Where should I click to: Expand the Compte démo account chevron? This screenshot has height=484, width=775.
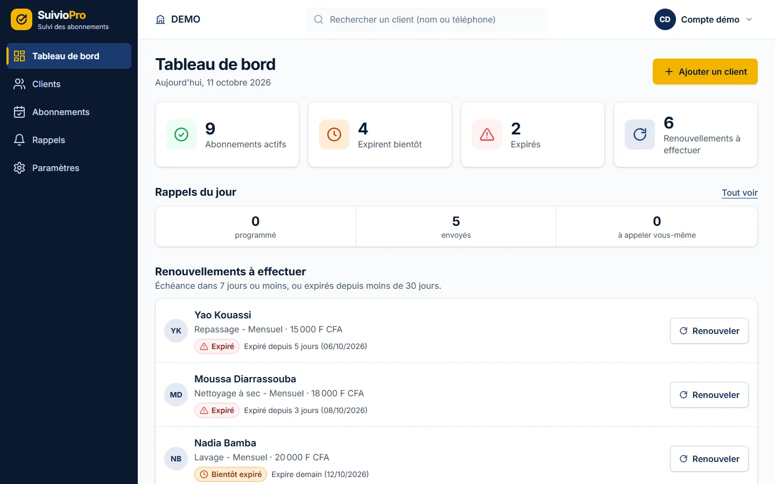pyautogui.click(x=749, y=19)
